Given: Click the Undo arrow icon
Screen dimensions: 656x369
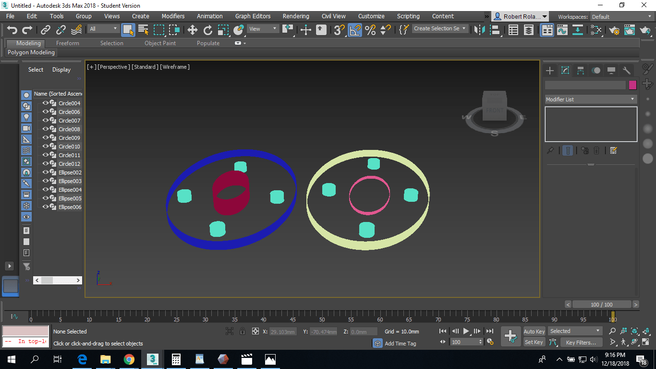Looking at the screenshot, I should tap(12, 30).
